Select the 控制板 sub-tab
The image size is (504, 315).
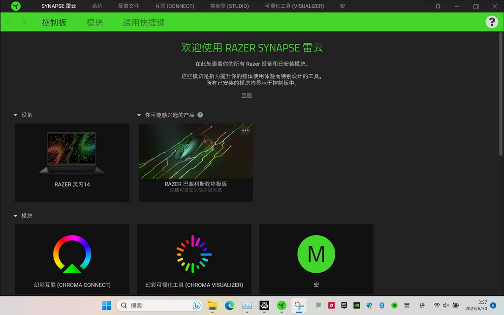[54, 23]
